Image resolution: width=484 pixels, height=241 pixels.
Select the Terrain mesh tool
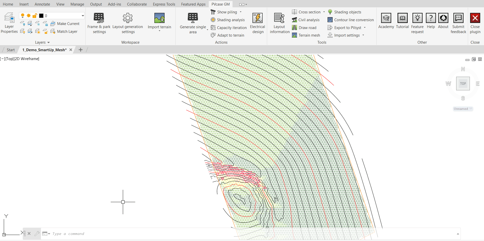tap(306, 35)
